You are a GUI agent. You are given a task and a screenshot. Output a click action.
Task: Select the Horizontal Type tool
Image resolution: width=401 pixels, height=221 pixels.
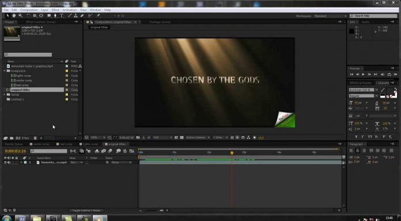62,15
